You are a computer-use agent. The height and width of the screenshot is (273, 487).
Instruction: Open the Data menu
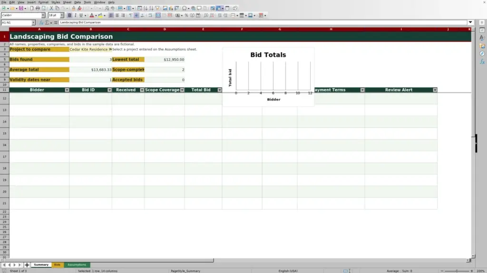(78, 2)
